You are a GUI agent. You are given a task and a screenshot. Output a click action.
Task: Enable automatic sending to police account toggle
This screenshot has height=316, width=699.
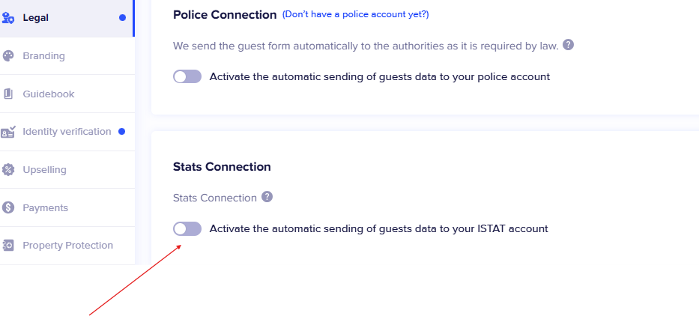(187, 76)
